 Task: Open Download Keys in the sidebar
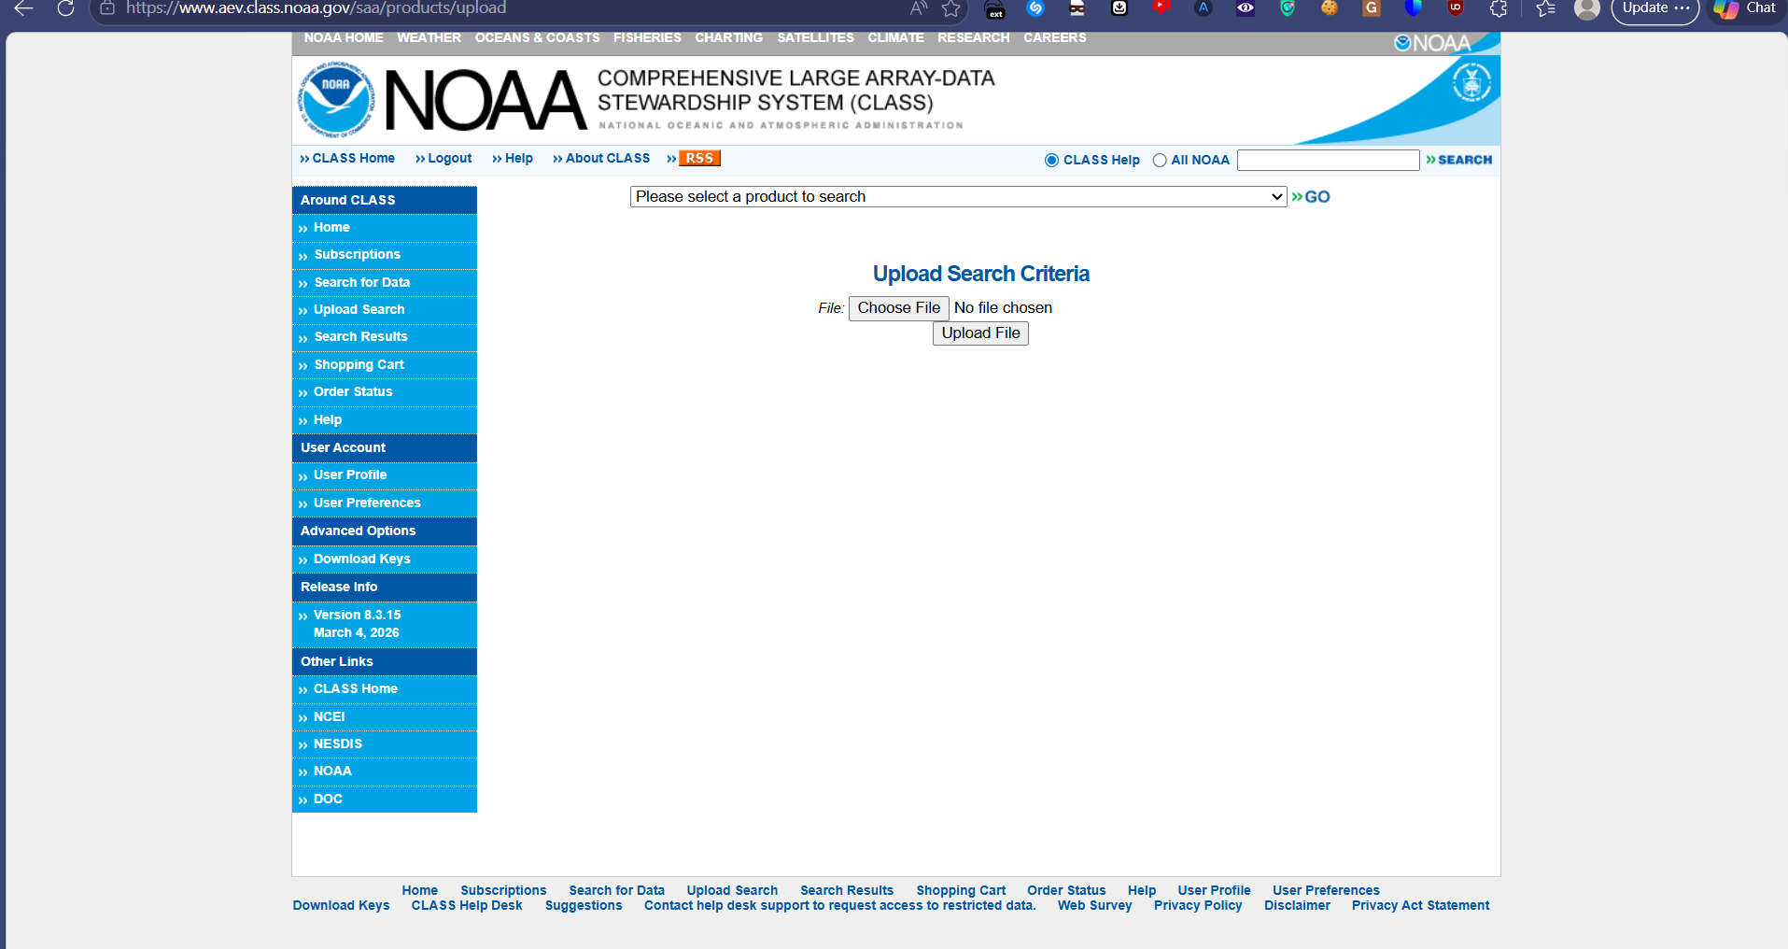click(362, 559)
